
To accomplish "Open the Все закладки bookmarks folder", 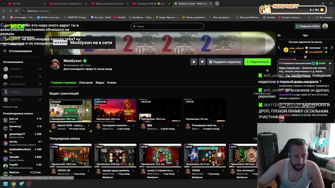I will (x=324, y=17).
